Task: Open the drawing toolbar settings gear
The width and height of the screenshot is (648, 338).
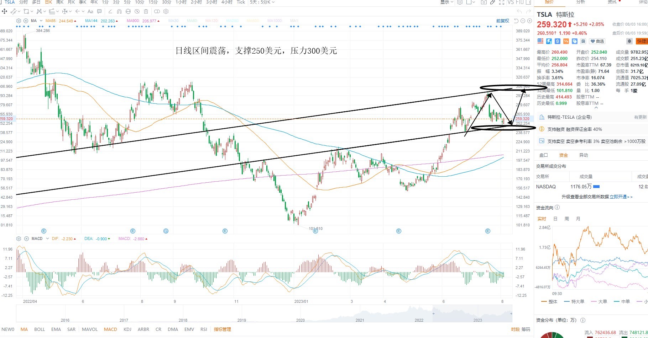Action: click(x=166, y=11)
